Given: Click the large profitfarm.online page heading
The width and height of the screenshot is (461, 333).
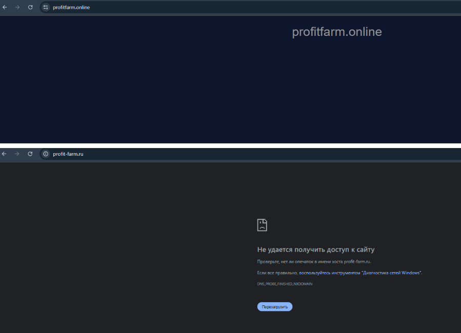Looking at the screenshot, I should 337,32.
